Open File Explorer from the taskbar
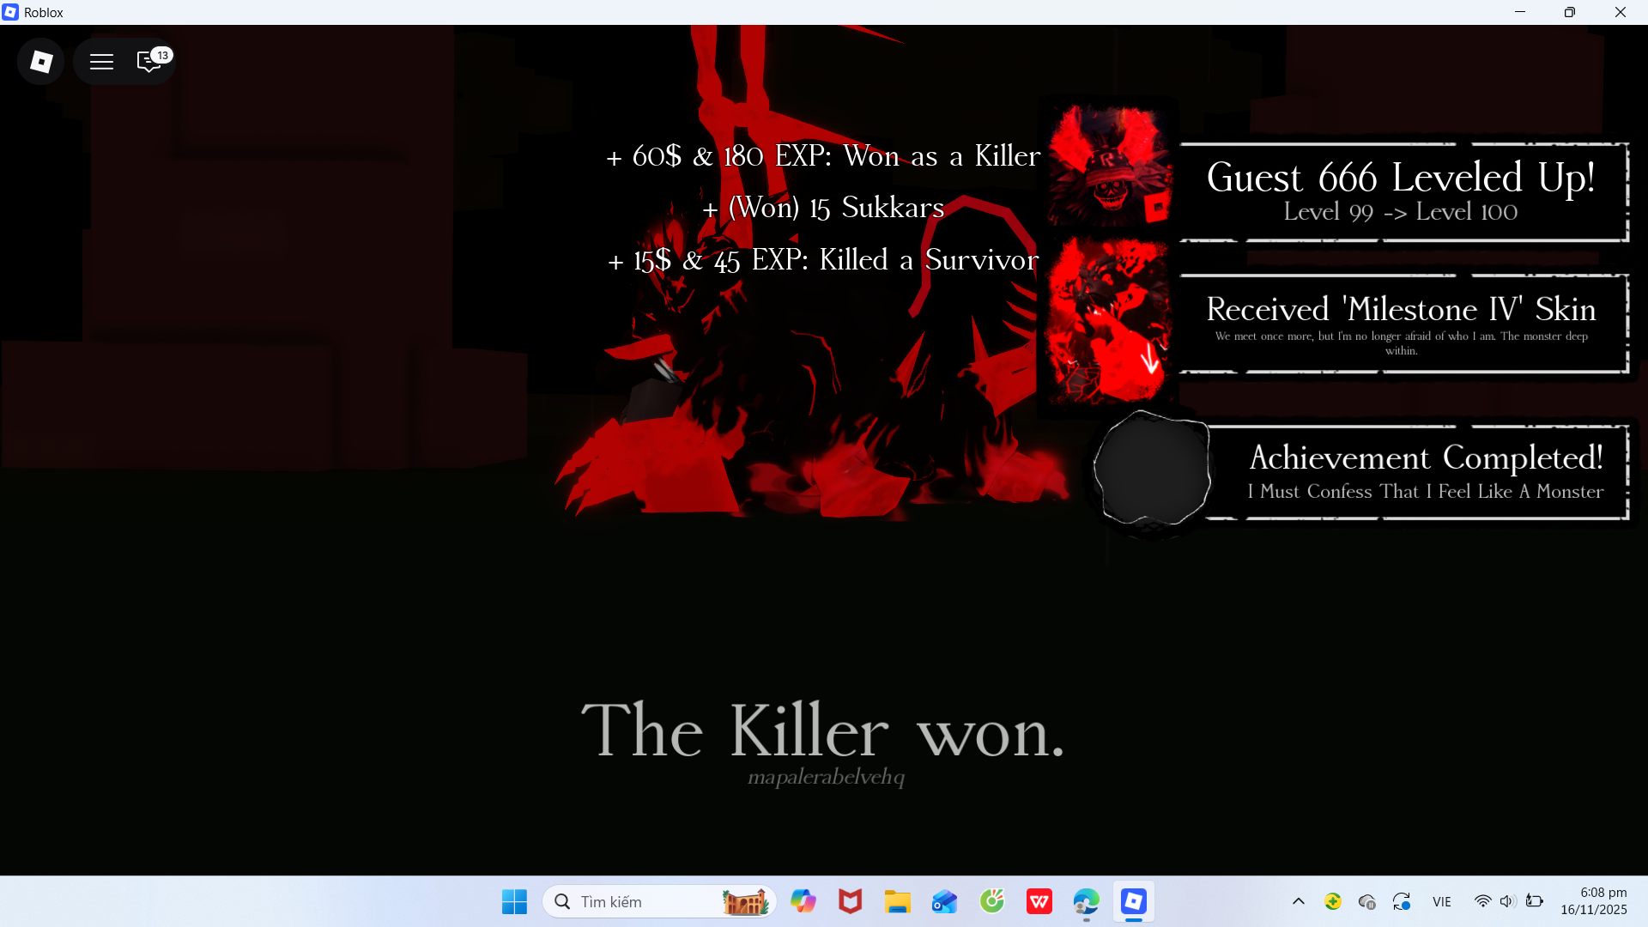The image size is (1648, 927). click(897, 901)
